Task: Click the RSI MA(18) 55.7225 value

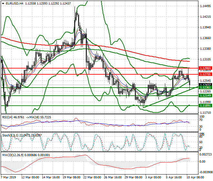Action: click(38, 117)
